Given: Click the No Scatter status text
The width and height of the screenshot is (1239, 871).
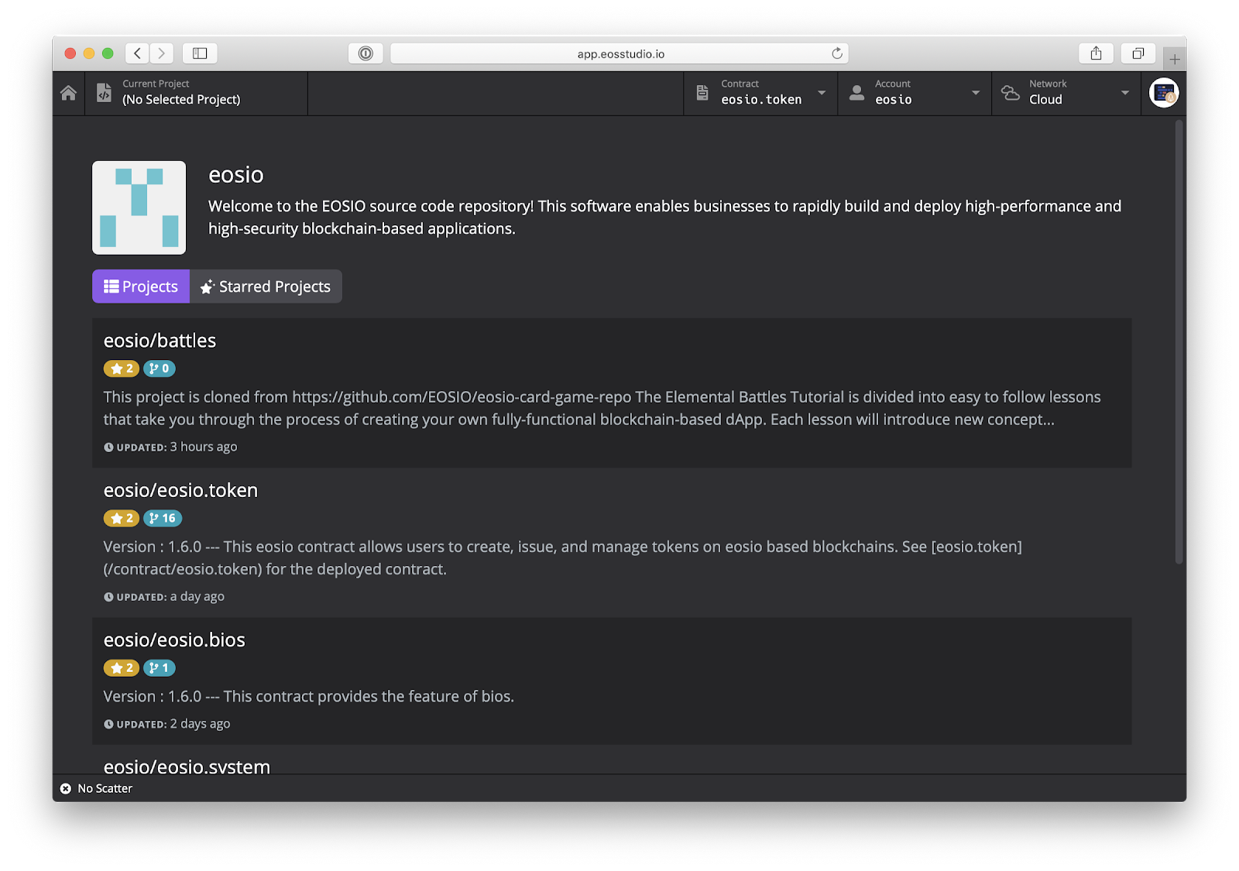Looking at the screenshot, I should click(x=105, y=788).
